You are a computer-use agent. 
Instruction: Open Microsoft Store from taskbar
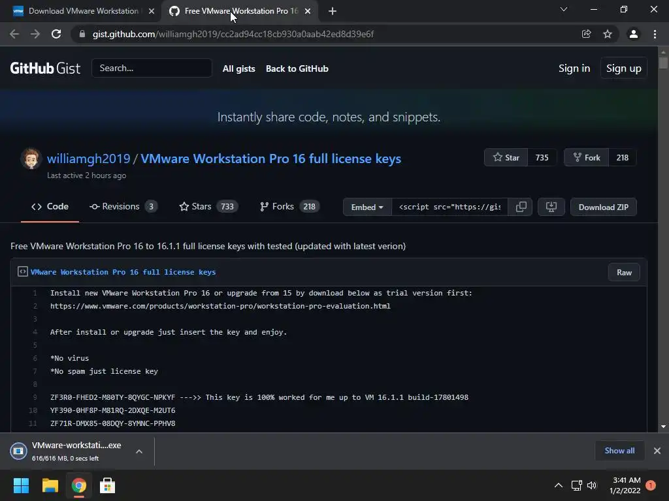click(108, 485)
